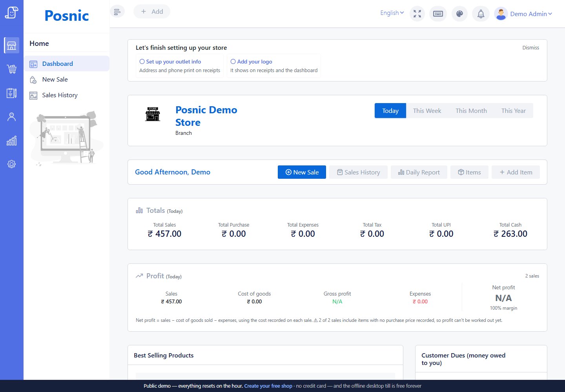Click the red Expenses 0.00 value
Screen dimensions: 565x392
(x=420, y=301)
